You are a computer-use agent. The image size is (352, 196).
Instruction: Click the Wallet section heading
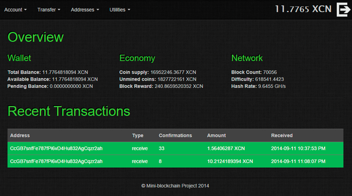19,58
